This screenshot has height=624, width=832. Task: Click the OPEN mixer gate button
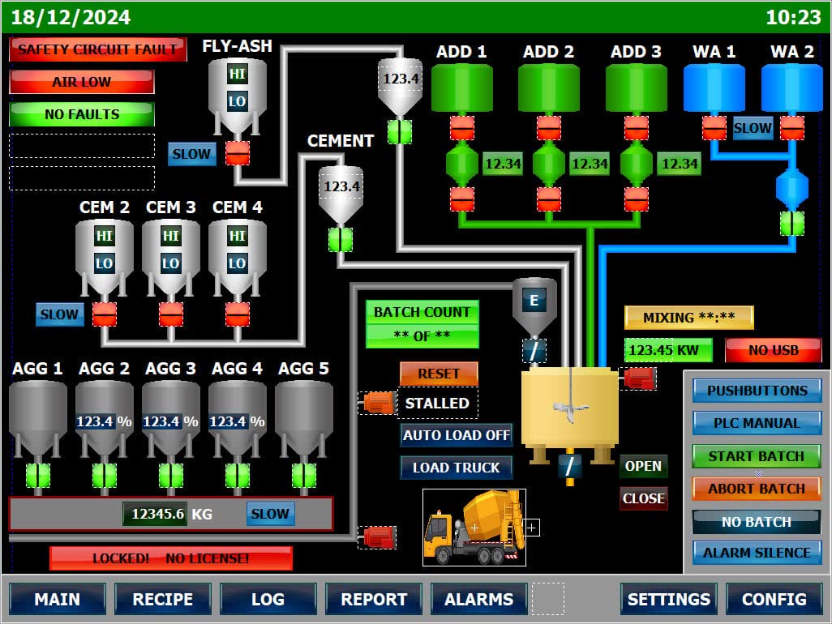pos(643,466)
